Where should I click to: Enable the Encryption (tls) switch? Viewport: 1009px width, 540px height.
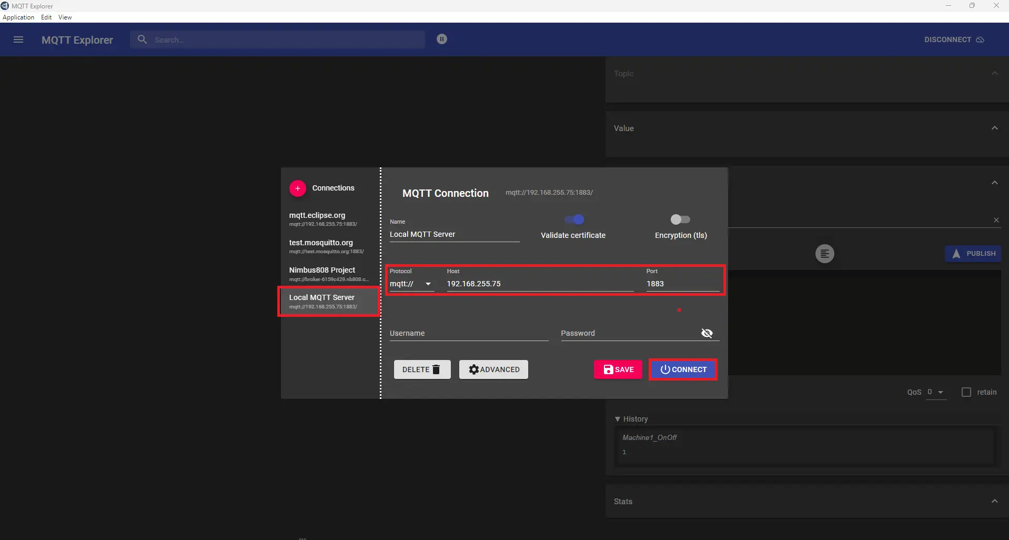(680, 219)
